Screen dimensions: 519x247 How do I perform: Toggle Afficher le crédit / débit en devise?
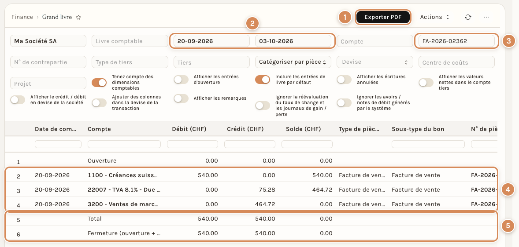tap(18, 100)
